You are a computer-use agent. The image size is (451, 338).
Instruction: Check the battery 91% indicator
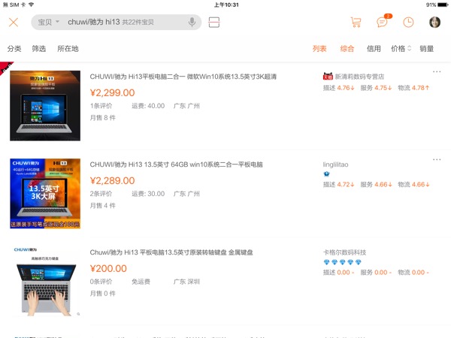coord(437,5)
